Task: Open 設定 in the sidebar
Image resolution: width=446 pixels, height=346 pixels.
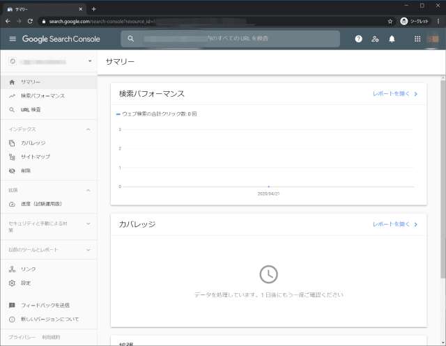Action: [49, 283]
